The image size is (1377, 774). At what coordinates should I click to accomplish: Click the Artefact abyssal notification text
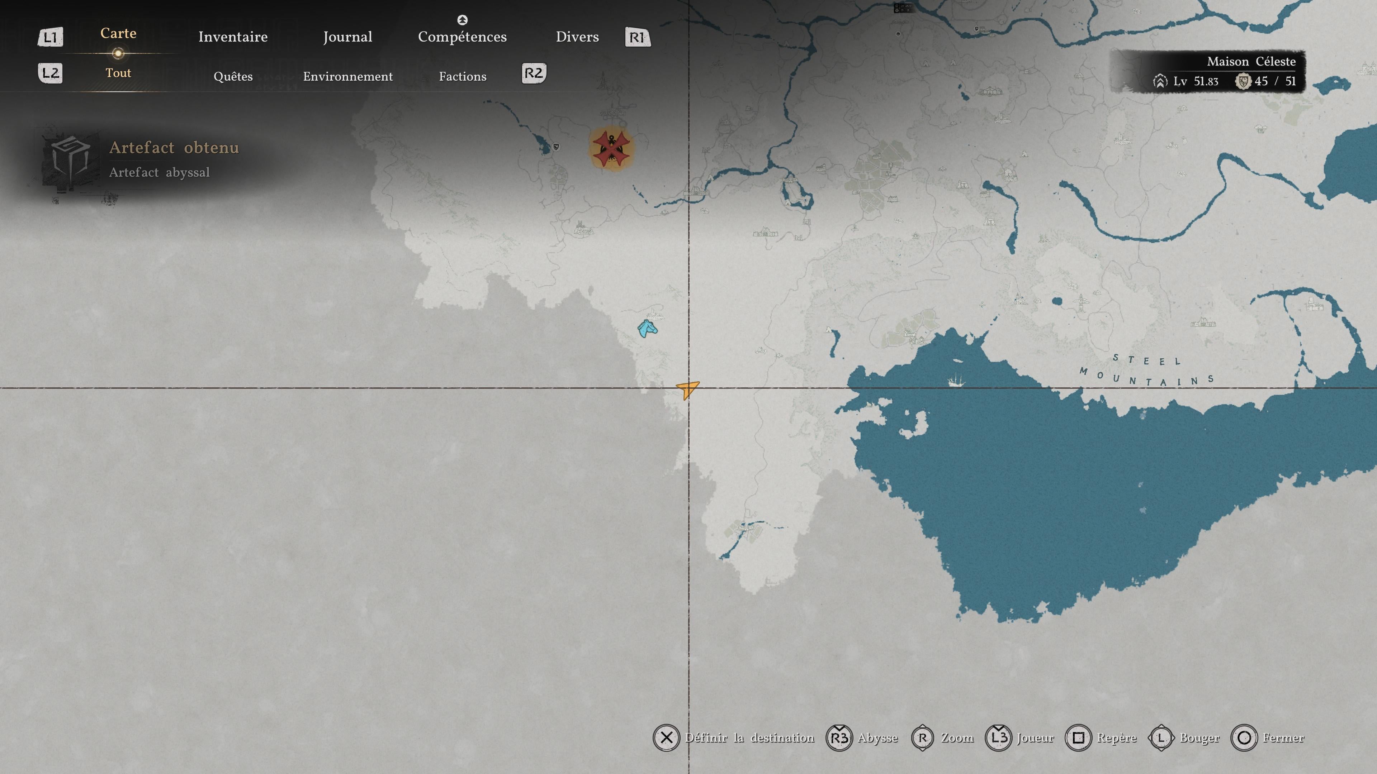tap(159, 172)
